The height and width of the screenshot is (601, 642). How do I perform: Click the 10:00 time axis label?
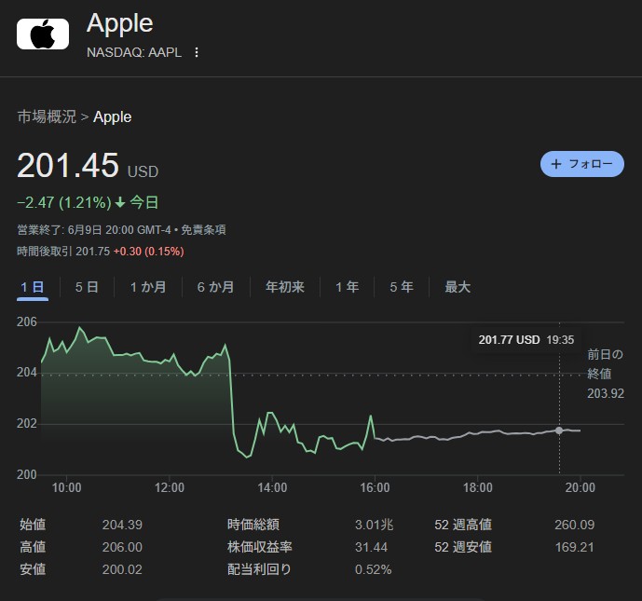click(x=67, y=487)
